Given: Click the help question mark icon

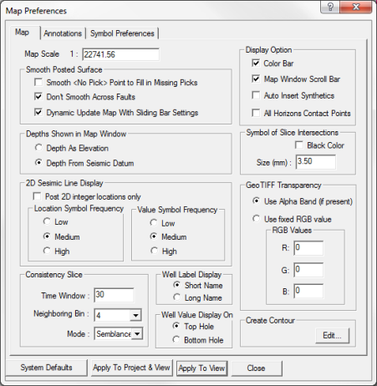Looking at the screenshot, I should [330, 7].
